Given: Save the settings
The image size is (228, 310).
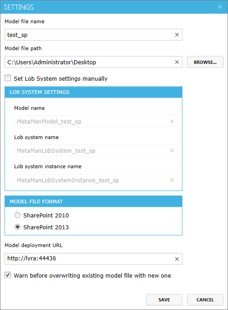Looking at the screenshot, I should pos(164,300).
